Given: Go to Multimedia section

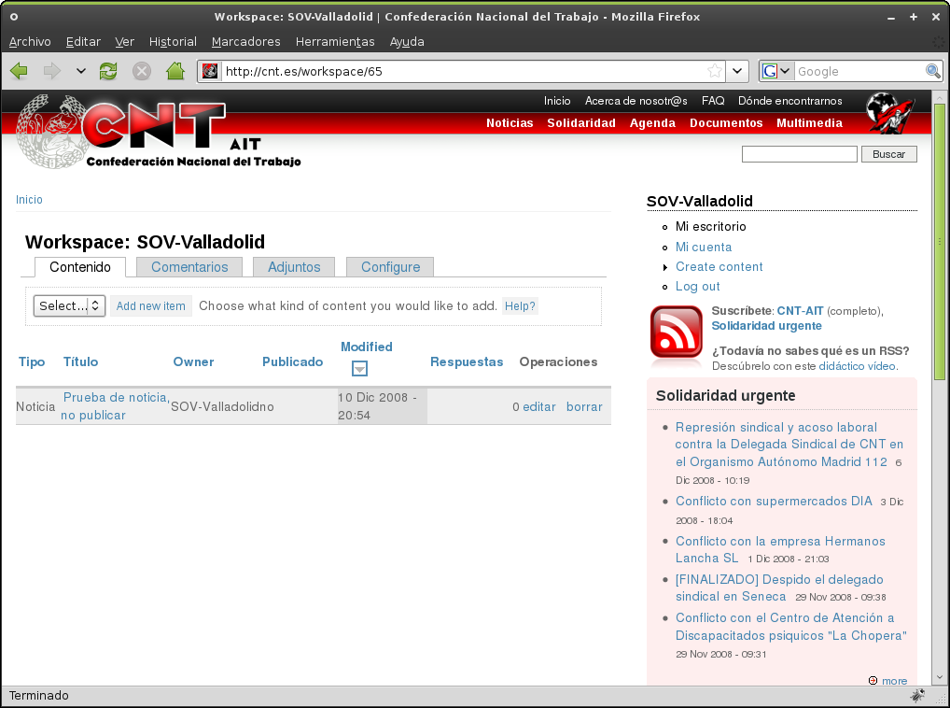Looking at the screenshot, I should pos(809,123).
